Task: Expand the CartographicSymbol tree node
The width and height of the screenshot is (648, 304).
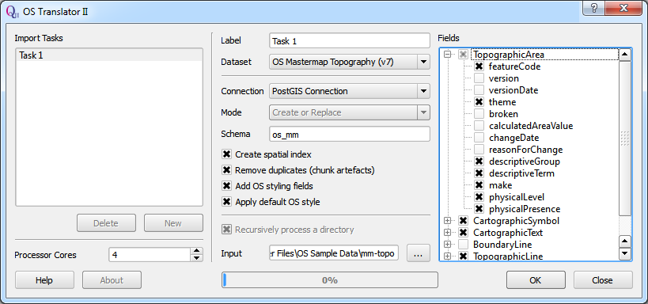Action: (447, 221)
